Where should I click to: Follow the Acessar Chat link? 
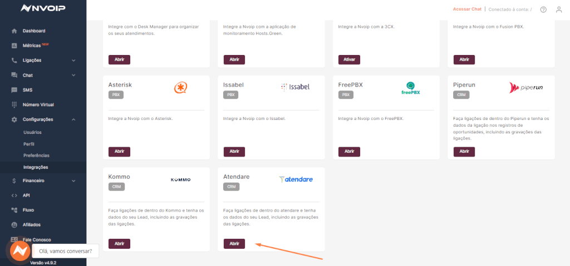(467, 9)
